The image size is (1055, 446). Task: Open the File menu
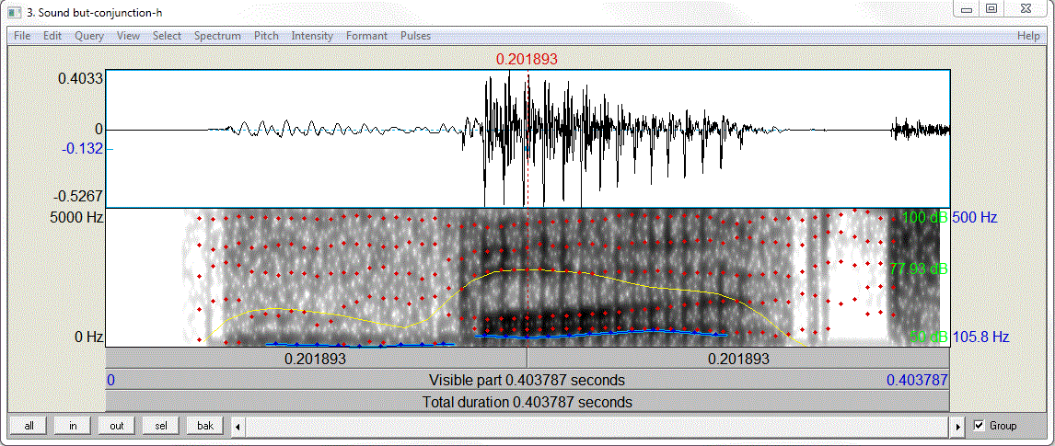(22, 36)
